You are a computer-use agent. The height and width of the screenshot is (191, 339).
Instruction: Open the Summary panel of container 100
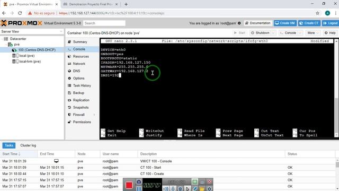pos(80,42)
